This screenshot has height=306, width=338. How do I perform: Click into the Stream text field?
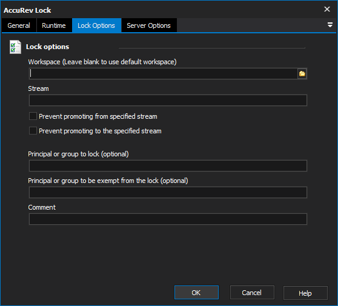168,100
